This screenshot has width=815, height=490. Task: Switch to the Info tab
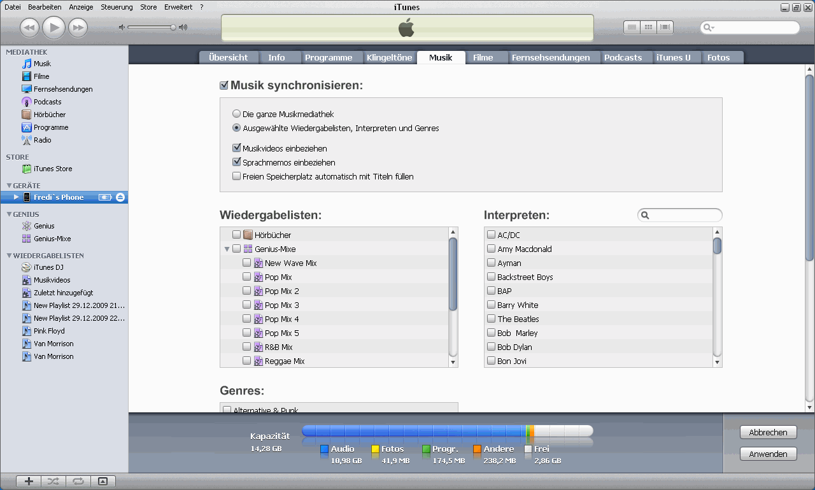(277, 57)
